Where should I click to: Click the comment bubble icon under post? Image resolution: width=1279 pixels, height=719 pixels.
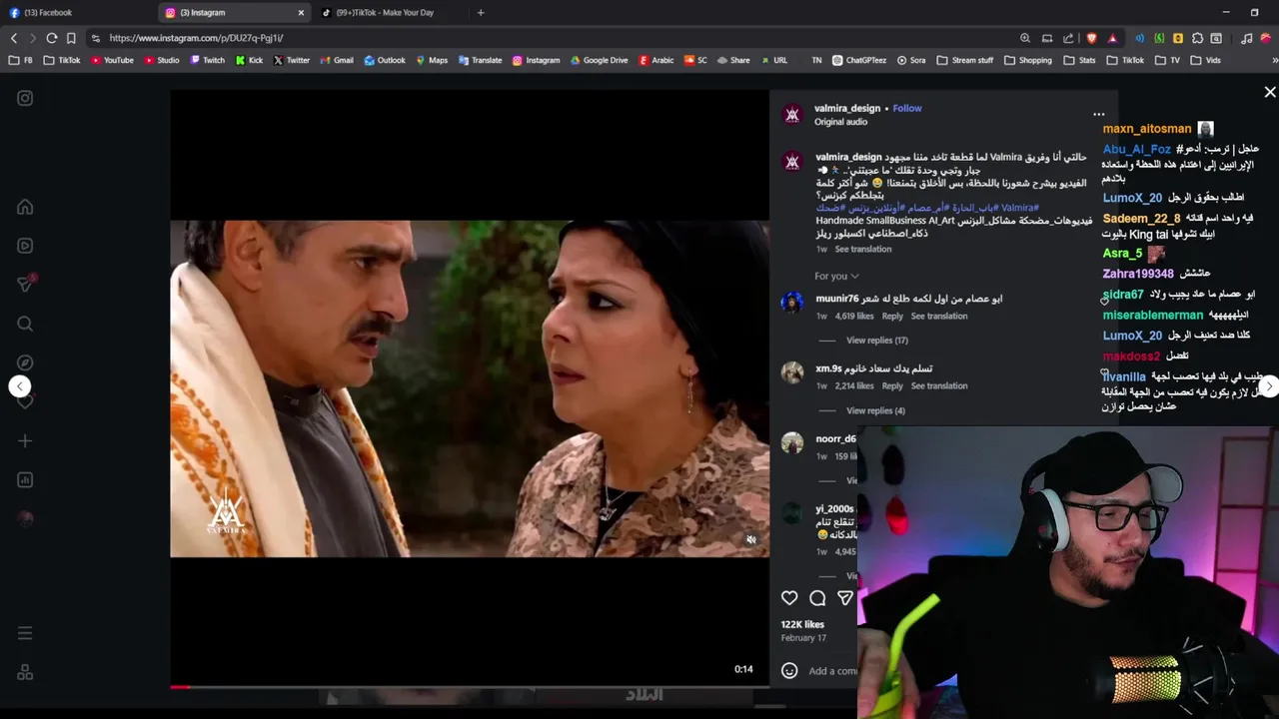pyautogui.click(x=817, y=598)
